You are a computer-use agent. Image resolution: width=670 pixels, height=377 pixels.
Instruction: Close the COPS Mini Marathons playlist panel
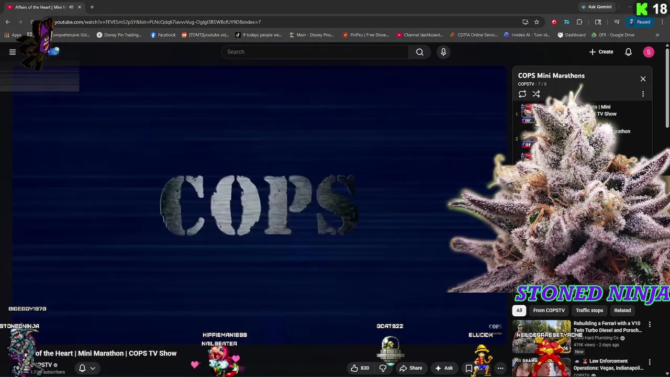[x=643, y=79]
